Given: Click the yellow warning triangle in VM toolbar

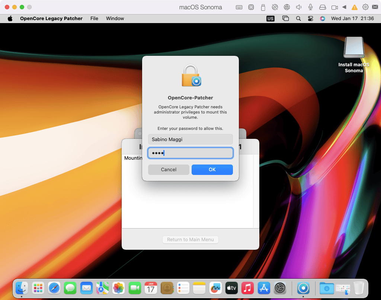Looking at the screenshot, I should click(355, 7).
